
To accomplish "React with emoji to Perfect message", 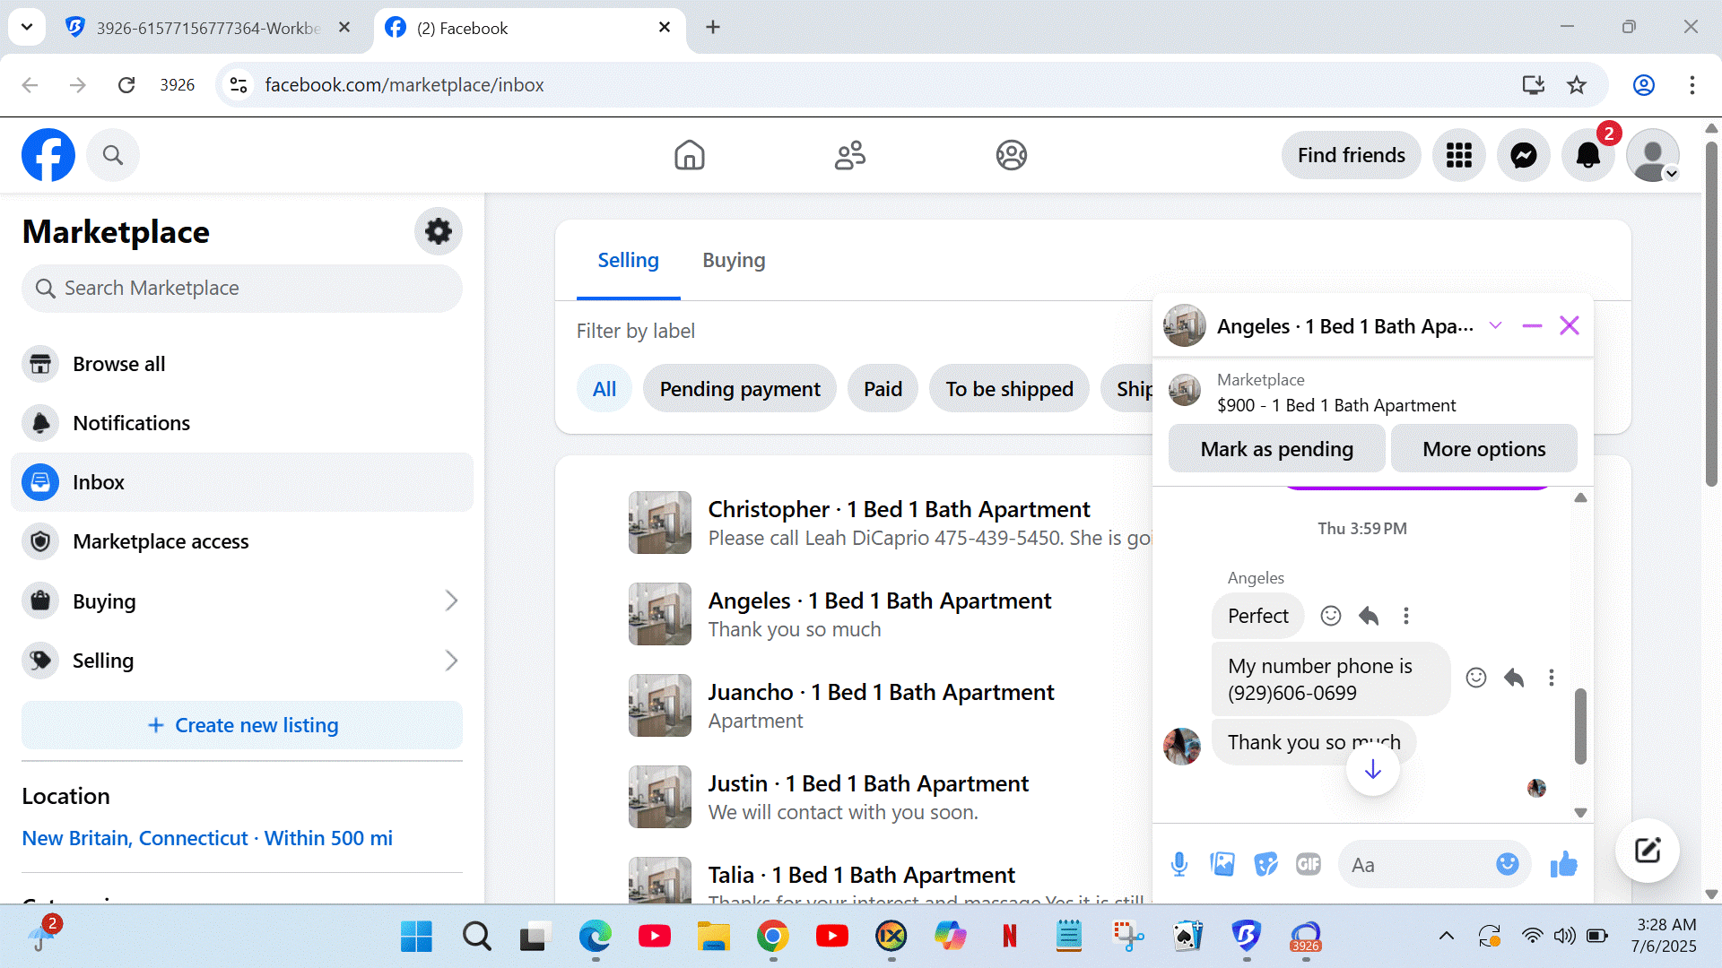I will coord(1331,616).
